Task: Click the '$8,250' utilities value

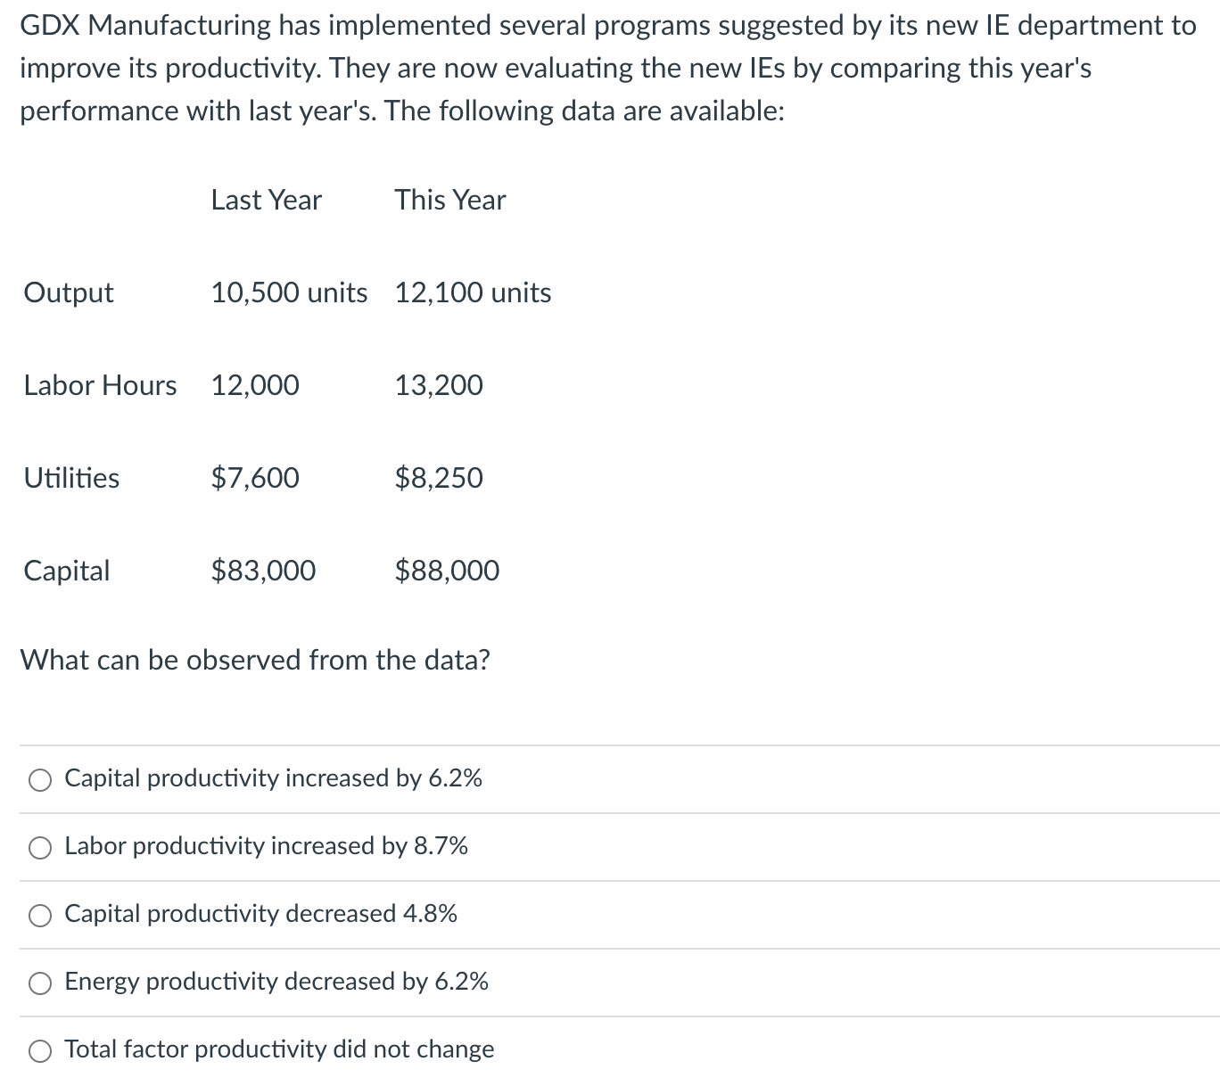Action: [x=439, y=479]
